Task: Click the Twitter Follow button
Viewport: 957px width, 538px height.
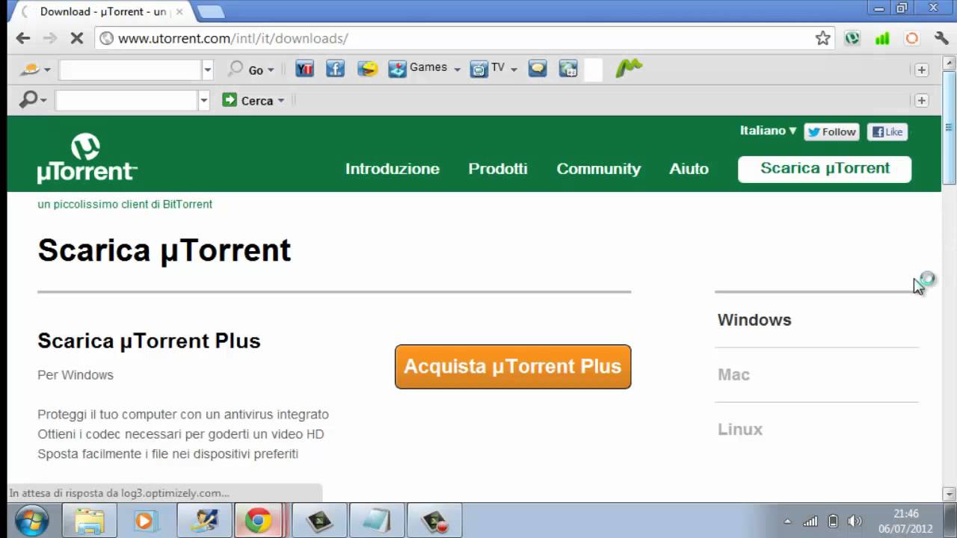Action: click(831, 132)
